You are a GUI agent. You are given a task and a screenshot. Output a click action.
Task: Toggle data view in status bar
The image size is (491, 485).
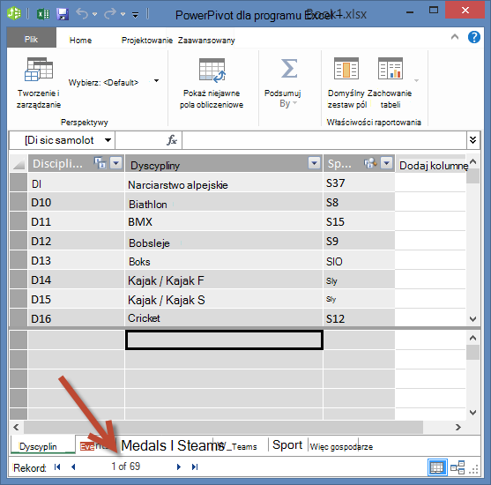(x=437, y=467)
